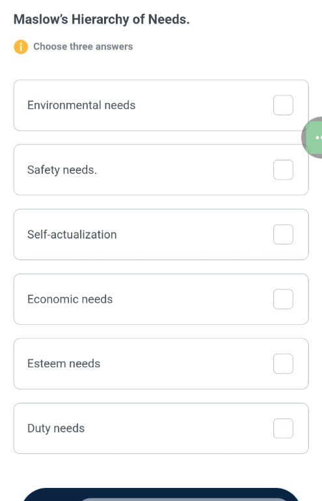The height and width of the screenshot is (501, 322).
Task: Check the Safety needs box
Action: click(x=283, y=170)
